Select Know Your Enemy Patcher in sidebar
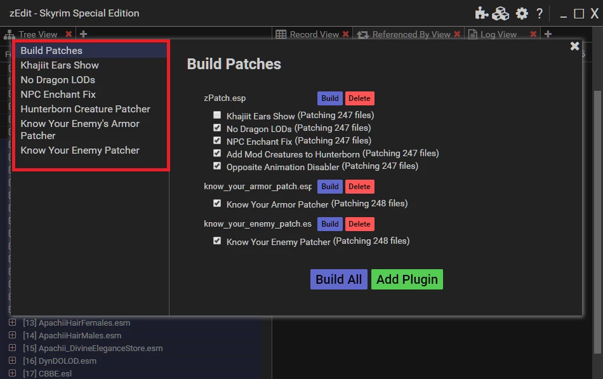This screenshot has height=379, width=603. tap(91, 150)
